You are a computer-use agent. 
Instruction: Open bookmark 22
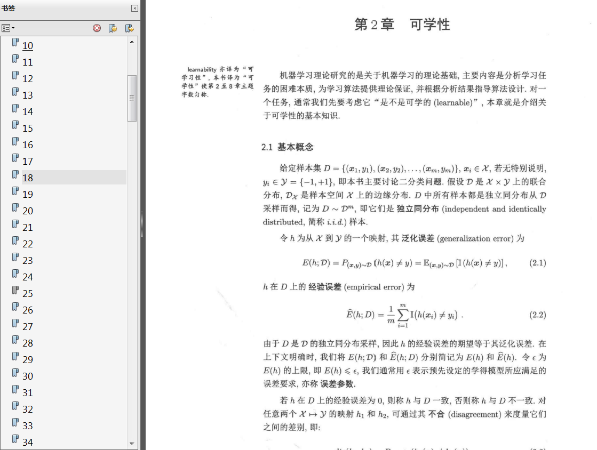click(27, 244)
